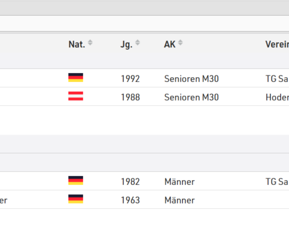Screen dimensions: 289x234
Task: Open the Hoder club entry
Action: pyautogui.click(x=277, y=97)
